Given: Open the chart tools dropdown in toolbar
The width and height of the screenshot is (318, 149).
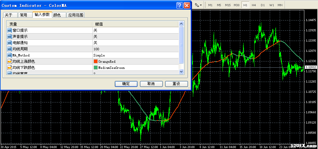Looking at the screenshot, I should [198, 5].
